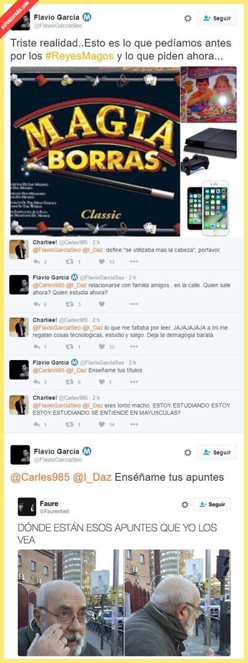This screenshot has width=248, height=663.
Task: Follow Flavio Garcia via second Seguir button
Action: coord(216,452)
